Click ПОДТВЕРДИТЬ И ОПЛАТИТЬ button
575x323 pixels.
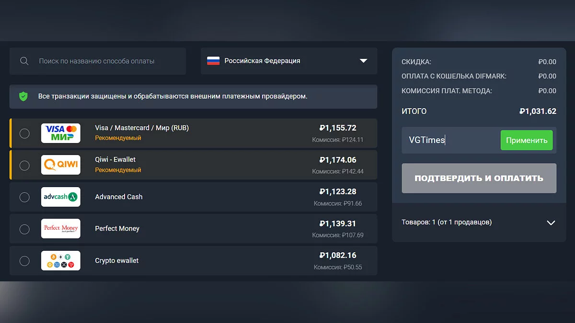pyautogui.click(x=479, y=178)
